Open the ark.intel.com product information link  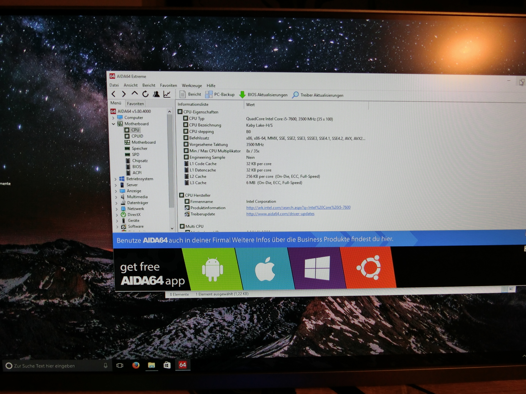click(x=298, y=208)
